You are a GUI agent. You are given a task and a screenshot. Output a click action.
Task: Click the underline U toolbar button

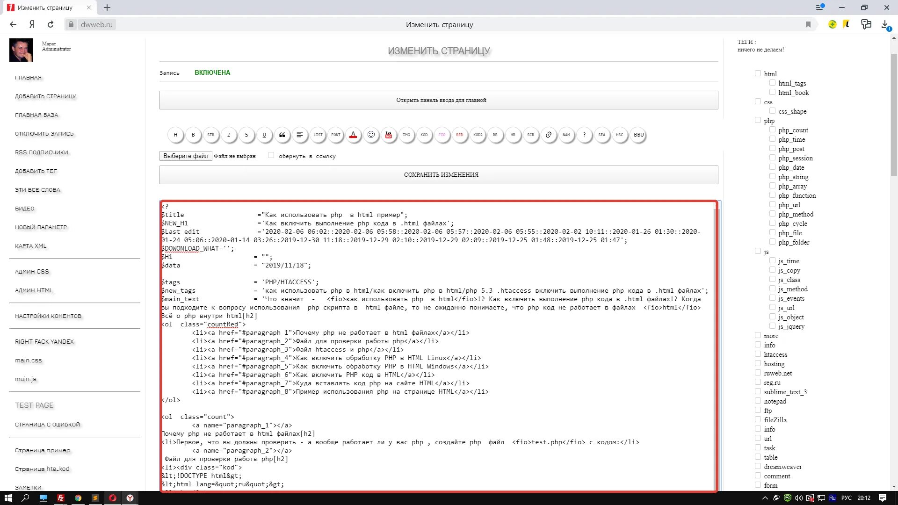pos(264,135)
